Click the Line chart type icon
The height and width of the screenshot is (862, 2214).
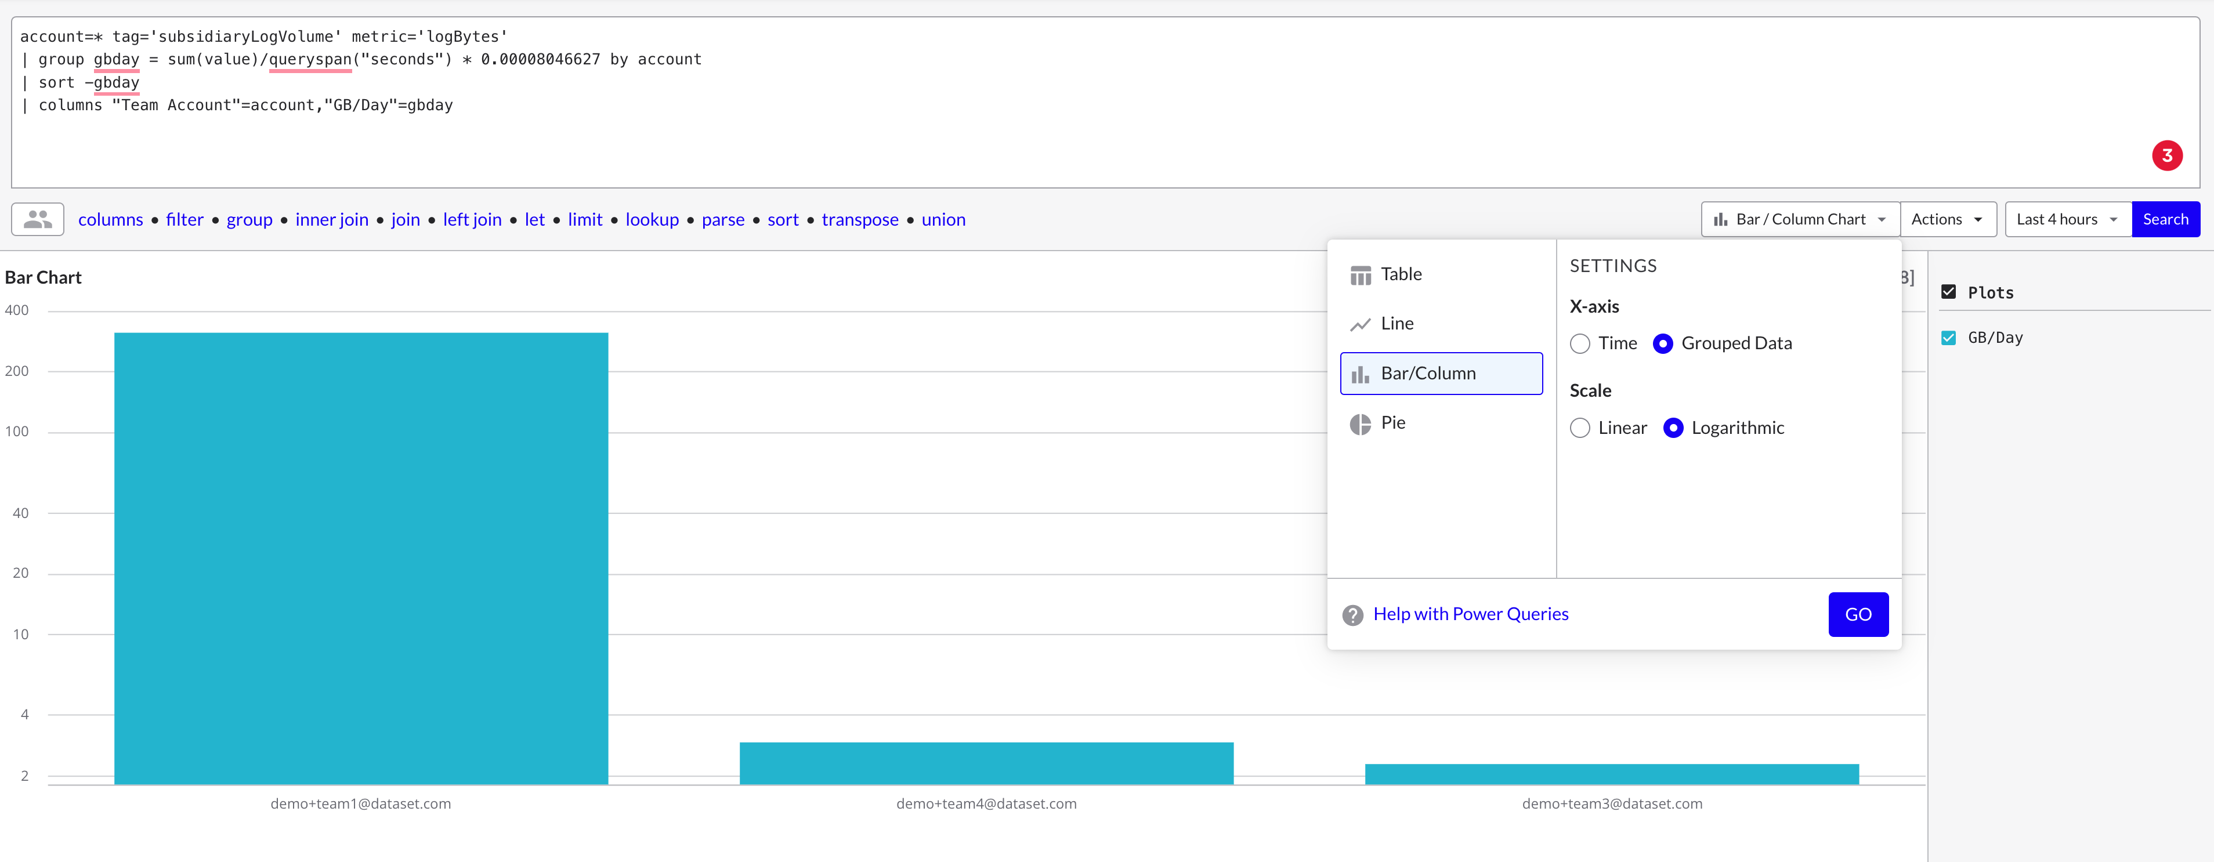pos(1360,324)
